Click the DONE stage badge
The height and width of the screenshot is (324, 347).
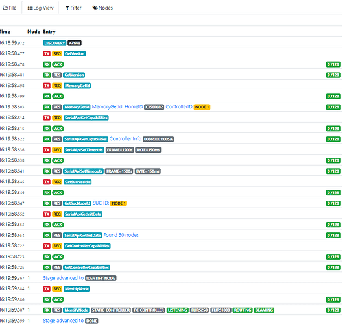point(91,321)
